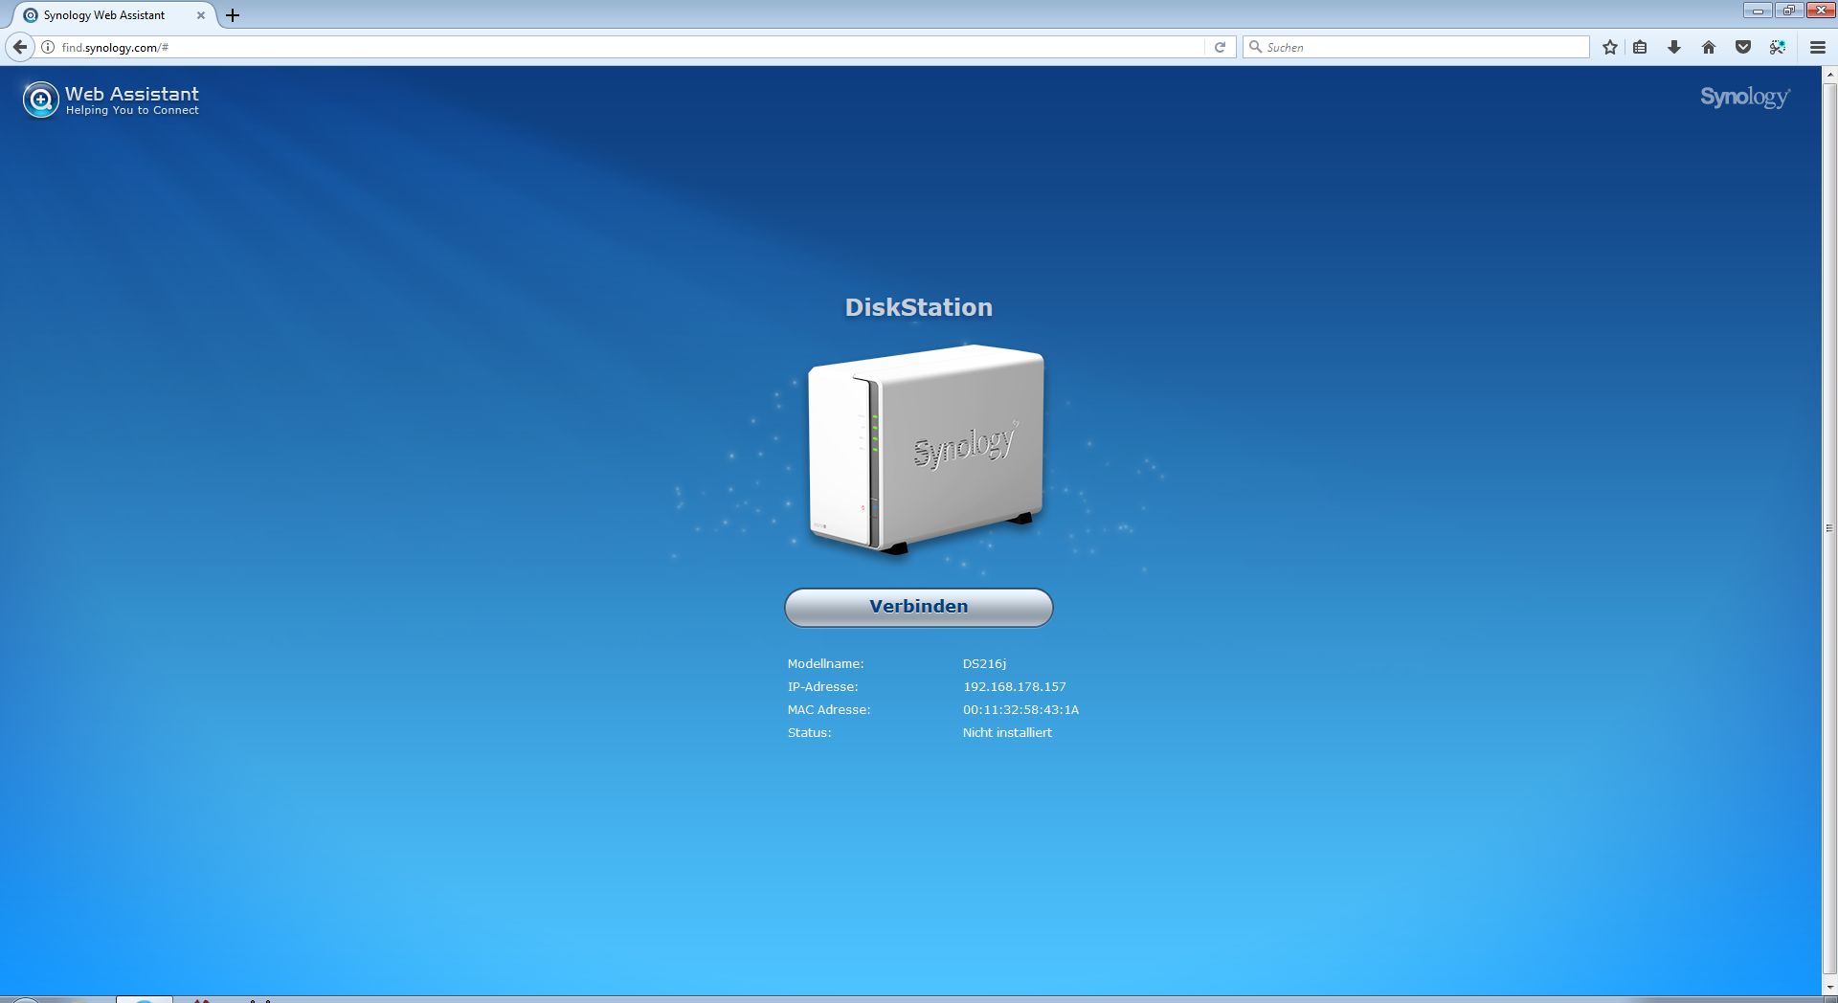Click the vertical scrollbar thumb
1838x1003 pixels.
click(1830, 527)
